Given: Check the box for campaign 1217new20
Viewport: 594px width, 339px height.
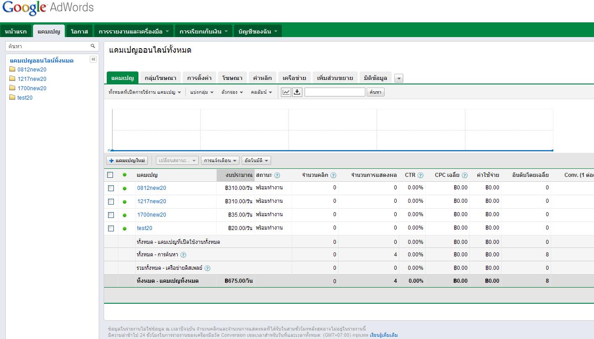Looking at the screenshot, I should [x=111, y=201].
